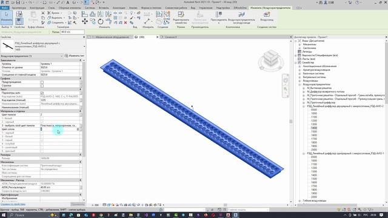Toggle the '3 - серый' nozzle color checkbox

[x=42, y=140]
